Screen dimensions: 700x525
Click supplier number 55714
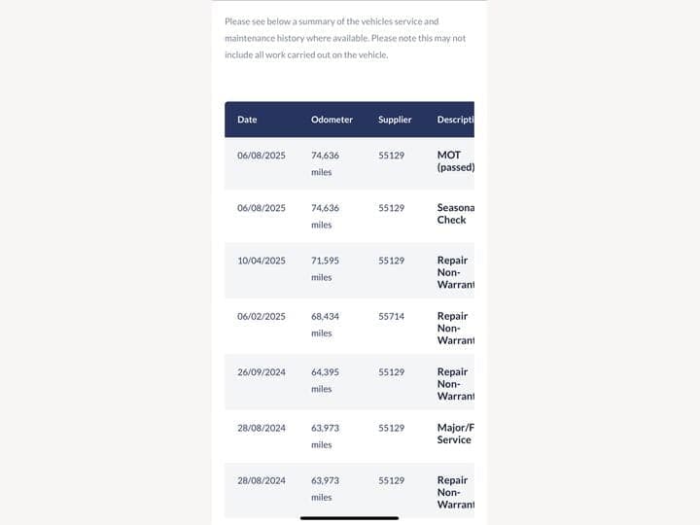click(392, 316)
